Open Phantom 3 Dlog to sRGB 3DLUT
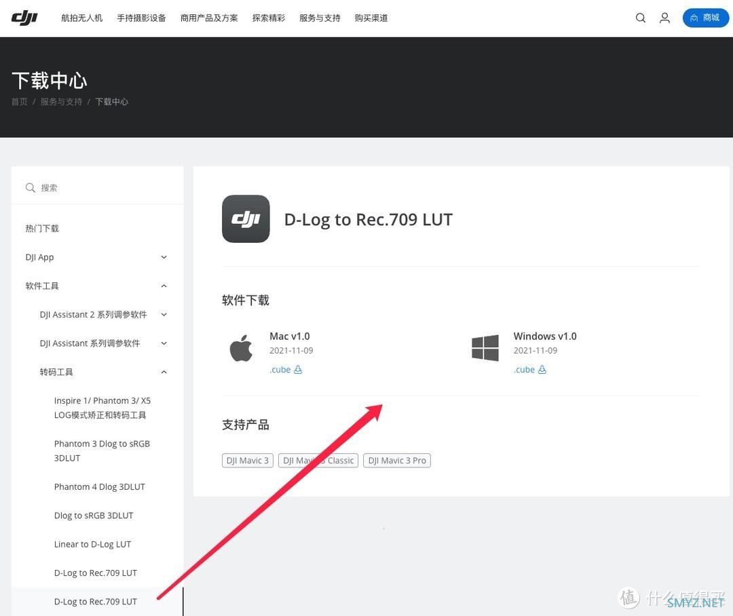 [x=102, y=451]
